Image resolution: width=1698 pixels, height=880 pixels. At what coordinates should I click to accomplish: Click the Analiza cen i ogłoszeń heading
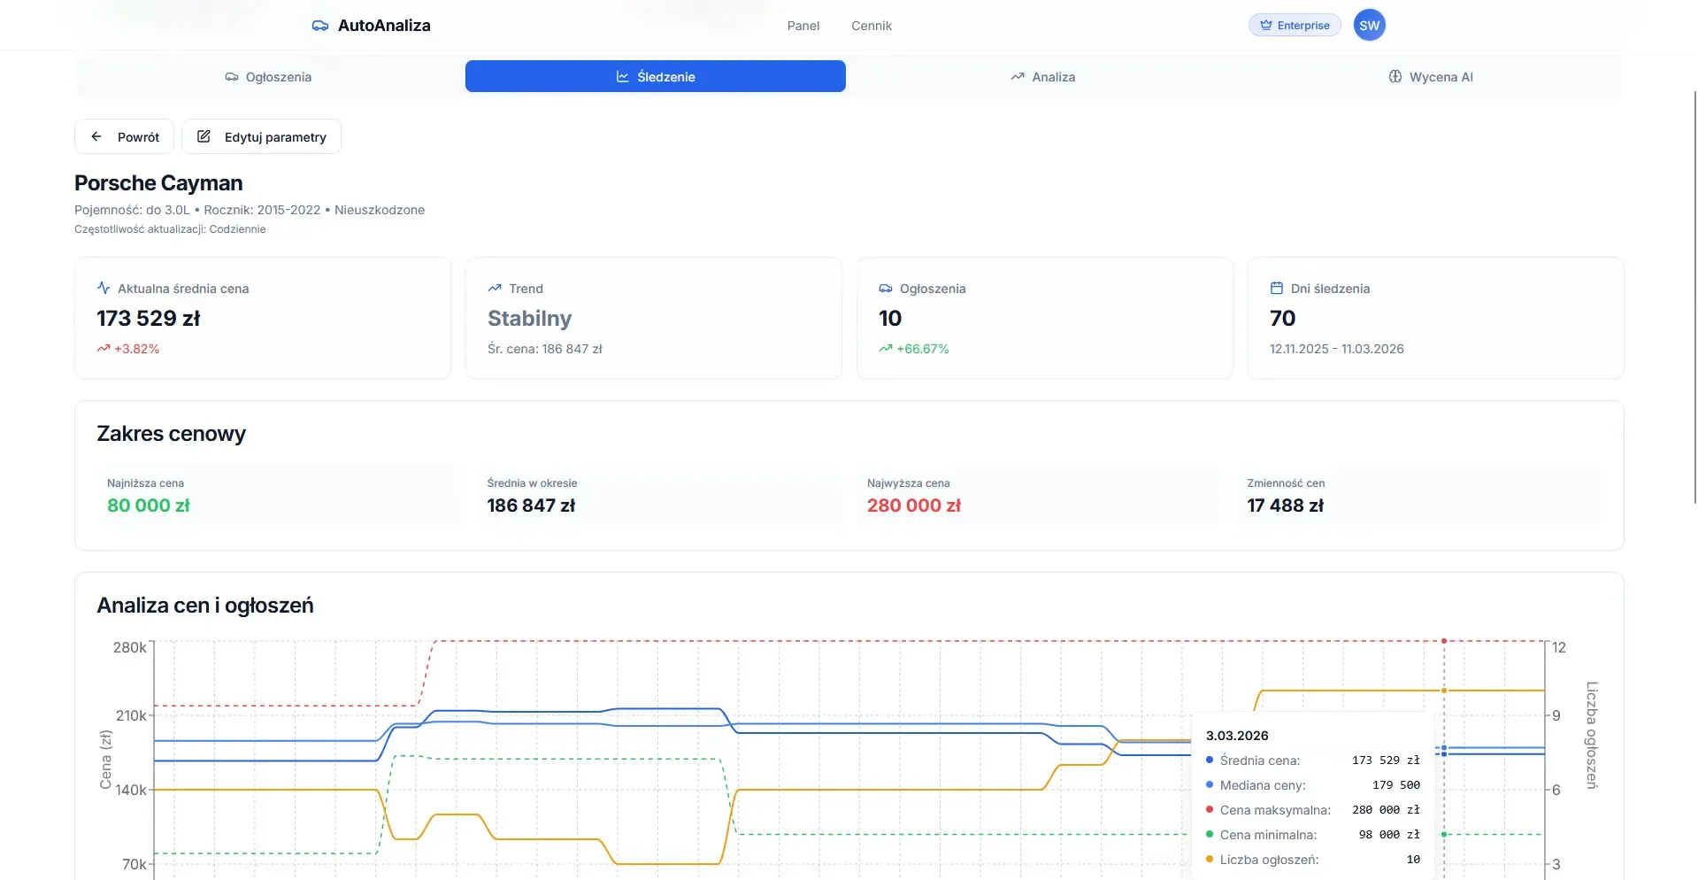coord(205,606)
